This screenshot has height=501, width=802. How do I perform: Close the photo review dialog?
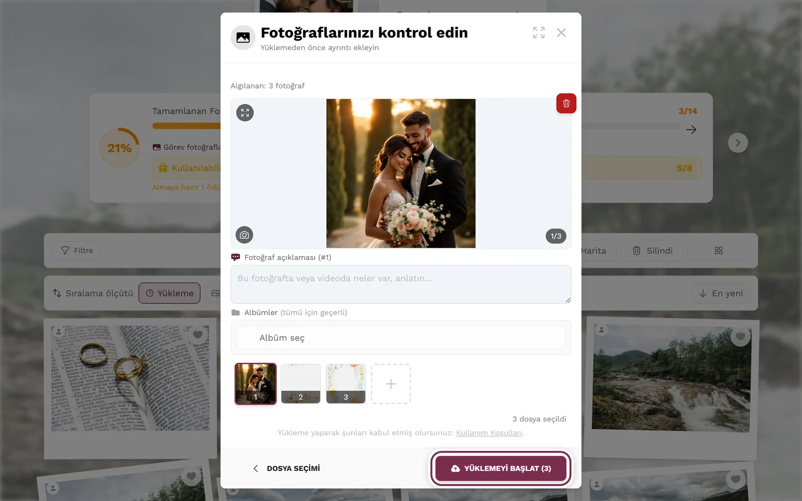[x=561, y=33]
